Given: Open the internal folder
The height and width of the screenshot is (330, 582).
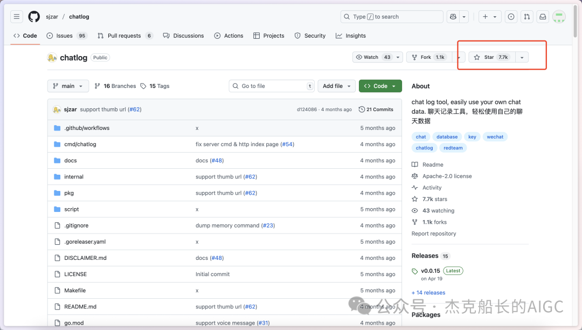Looking at the screenshot, I should pyautogui.click(x=74, y=177).
